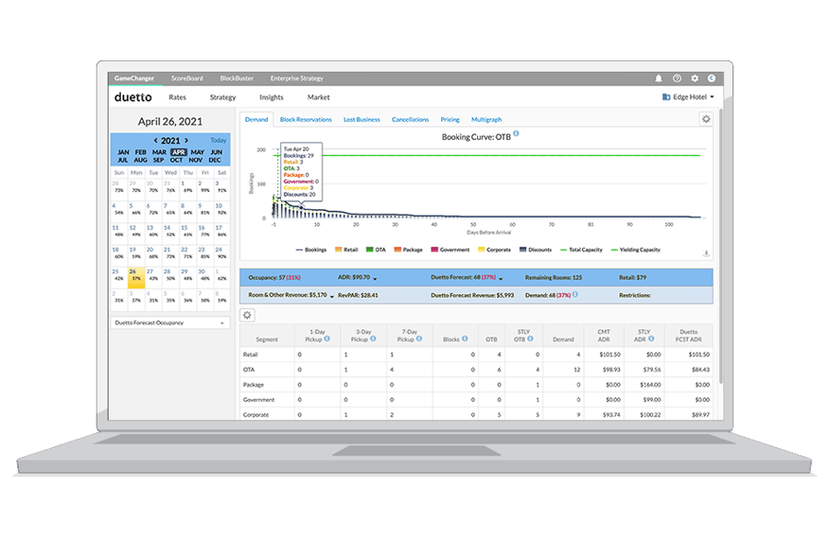
Task: Go to the Strategy navigation link
Action: (223, 97)
